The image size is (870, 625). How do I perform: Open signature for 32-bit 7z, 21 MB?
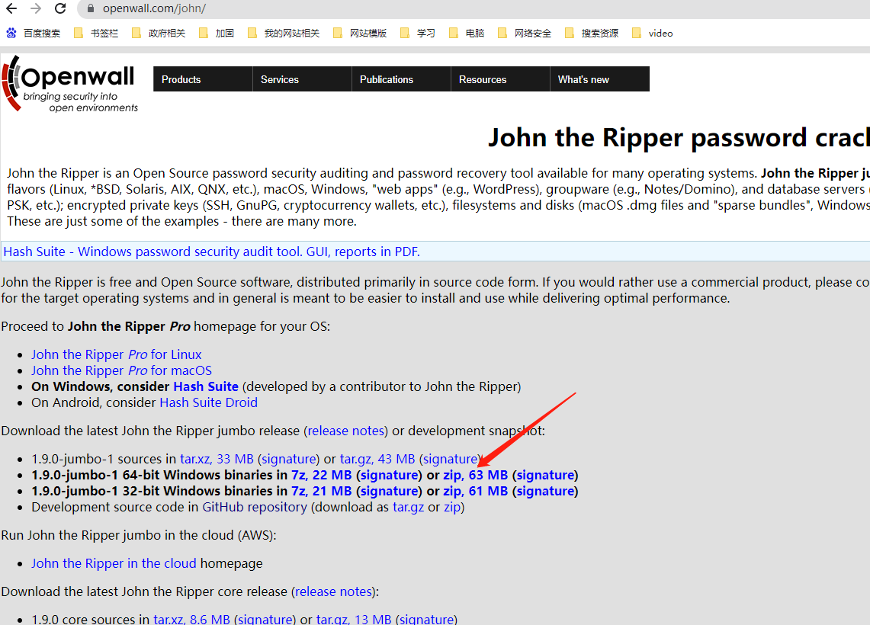390,492
